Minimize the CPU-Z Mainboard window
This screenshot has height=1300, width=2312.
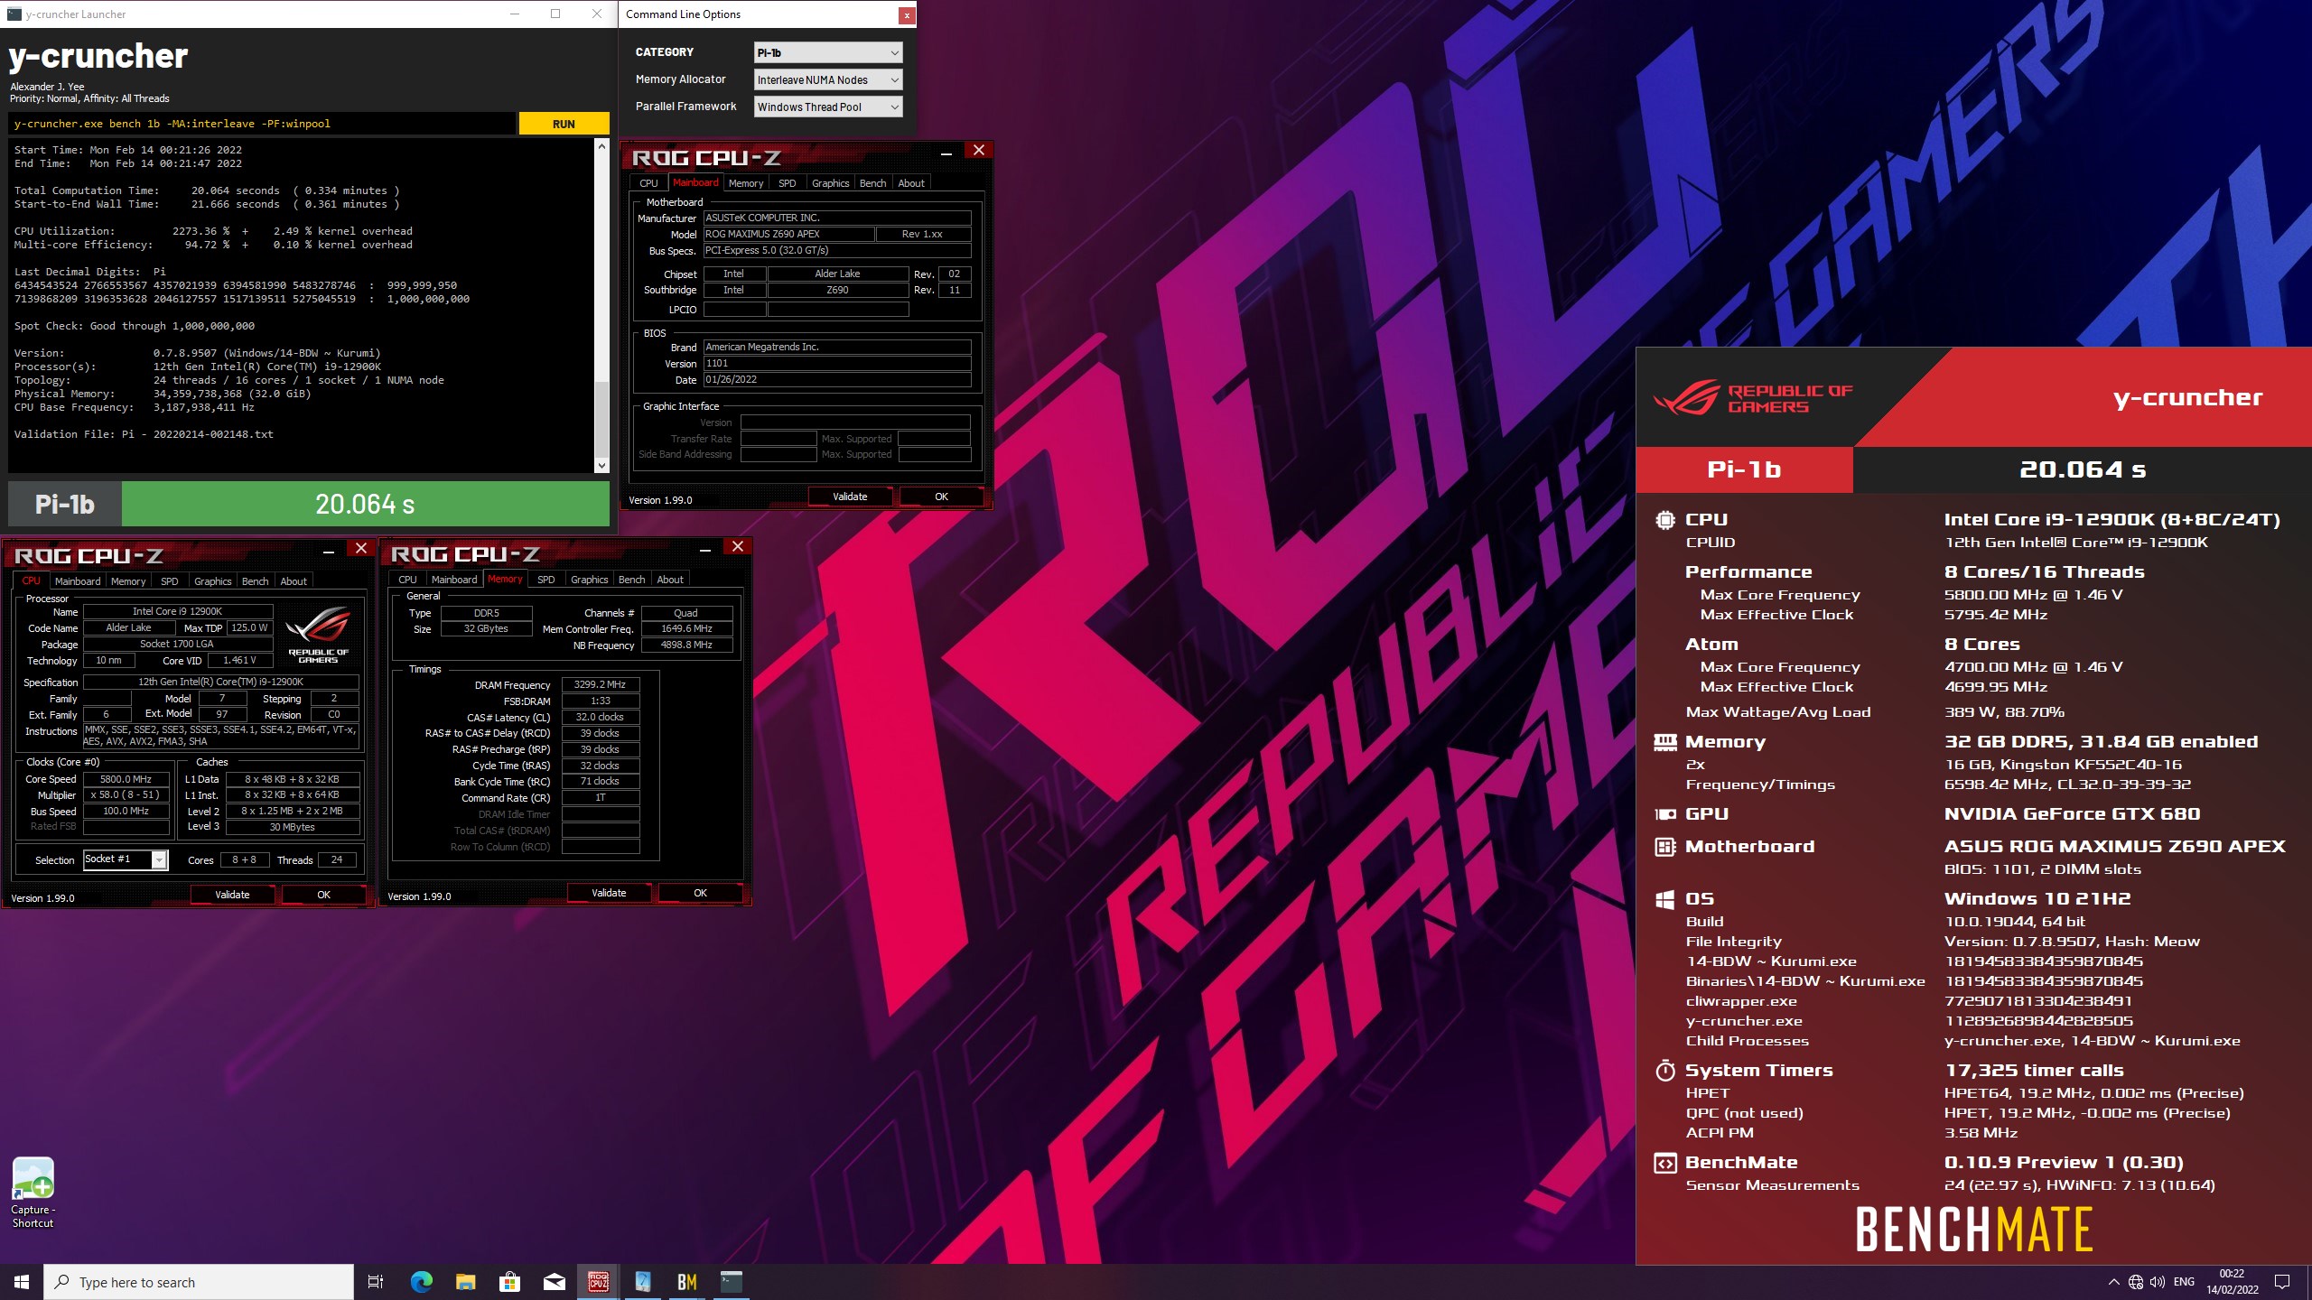pos(946,153)
